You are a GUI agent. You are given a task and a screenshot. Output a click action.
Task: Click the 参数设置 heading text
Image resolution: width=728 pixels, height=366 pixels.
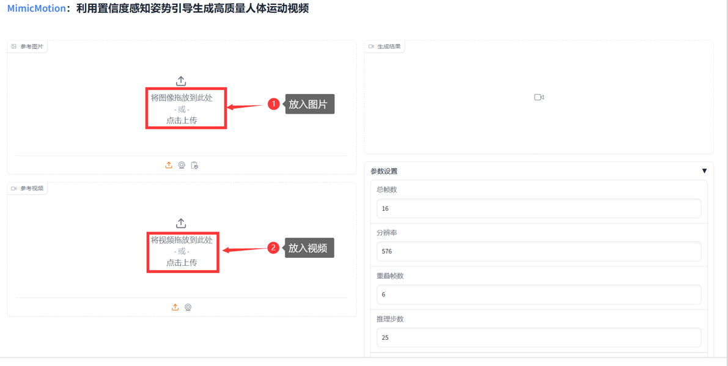coord(384,171)
